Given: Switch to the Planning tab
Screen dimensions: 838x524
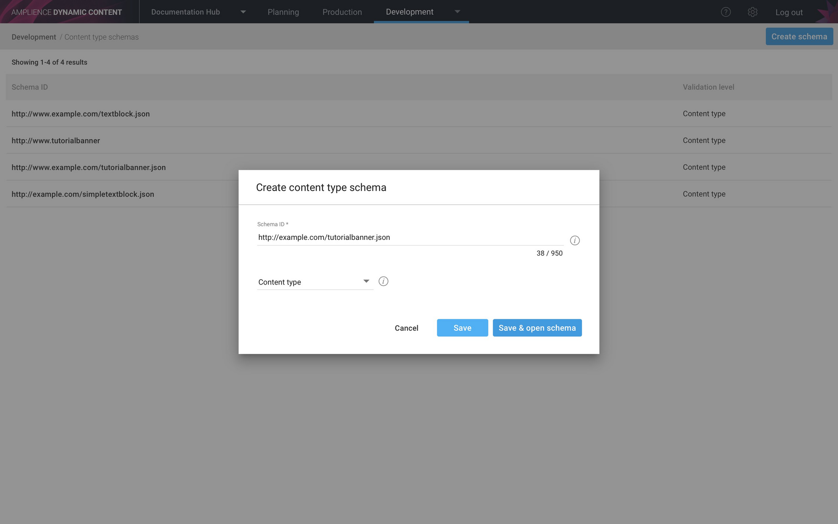Looking at the screenshot, I should (x=283, y=12).
